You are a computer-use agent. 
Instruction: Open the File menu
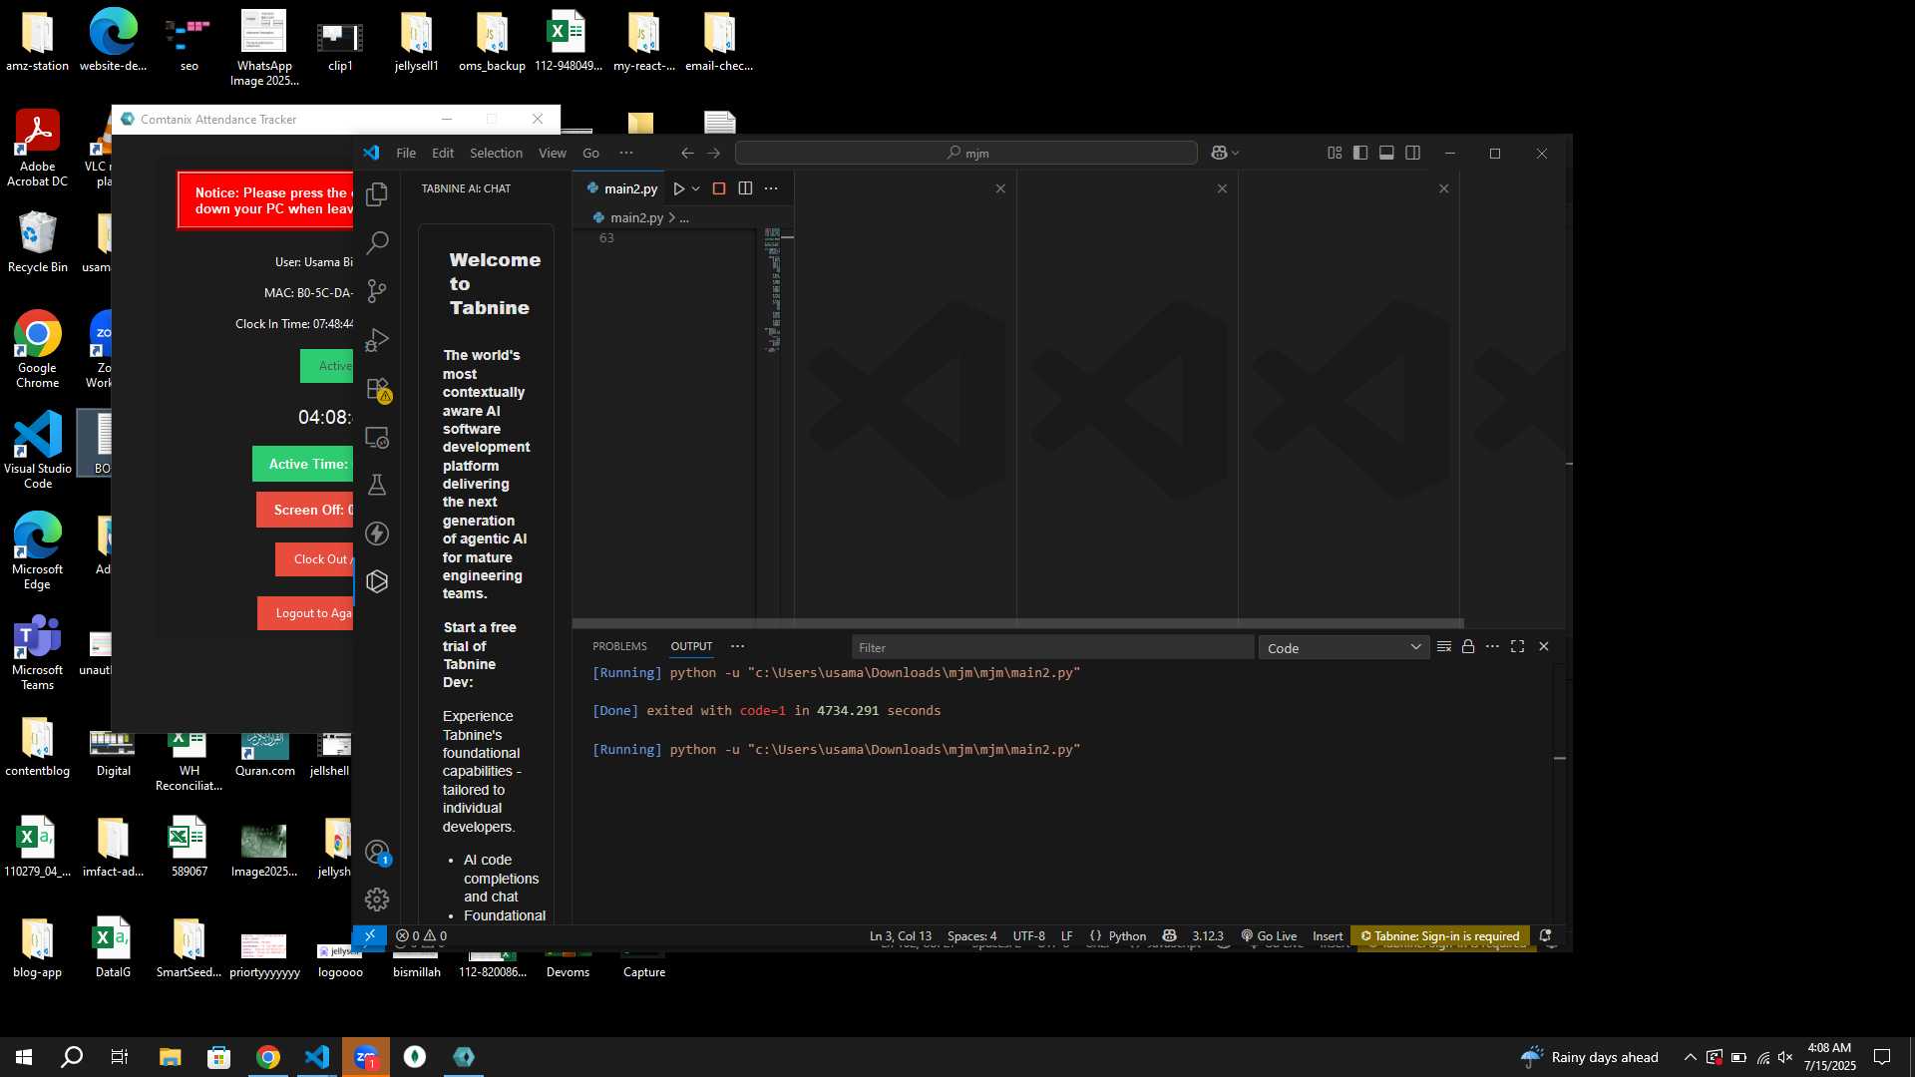(x=406, y=153)
